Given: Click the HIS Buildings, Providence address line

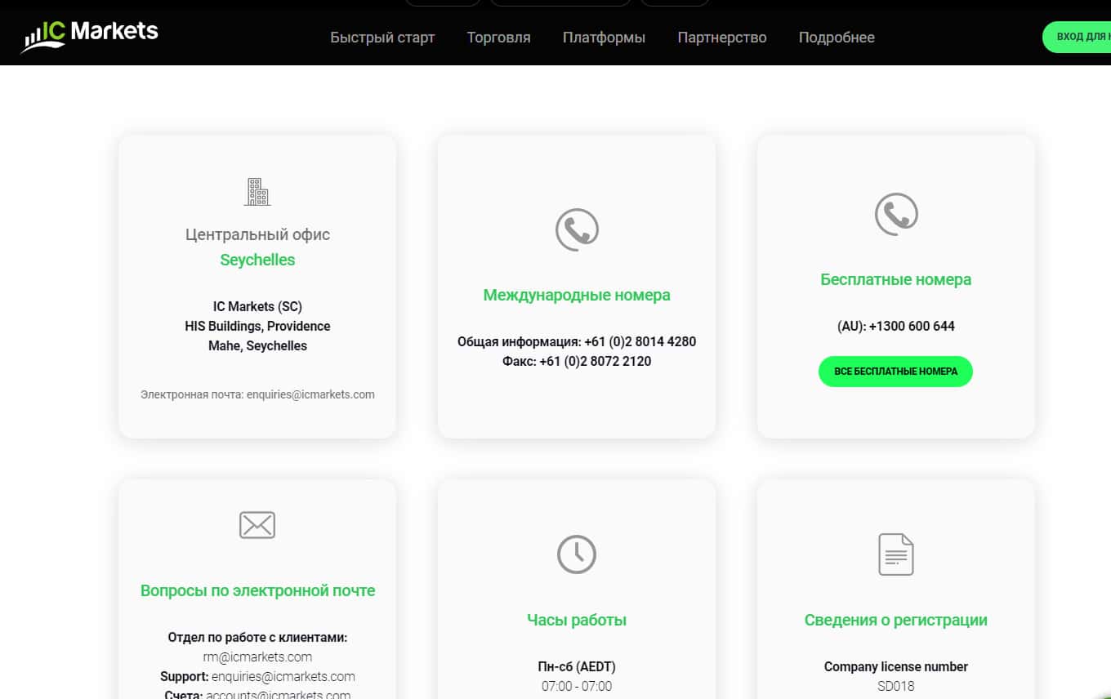Looking at the screenshot, I should point(257,326).
